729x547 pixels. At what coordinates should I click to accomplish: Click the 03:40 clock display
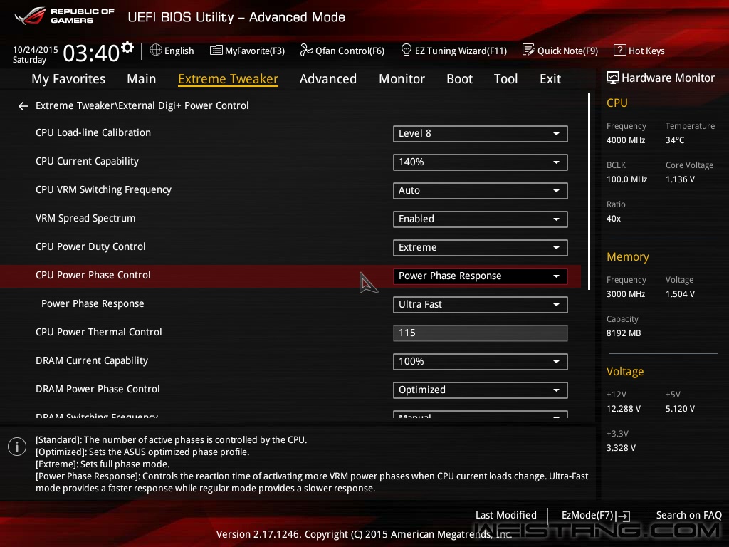point(91,53)
